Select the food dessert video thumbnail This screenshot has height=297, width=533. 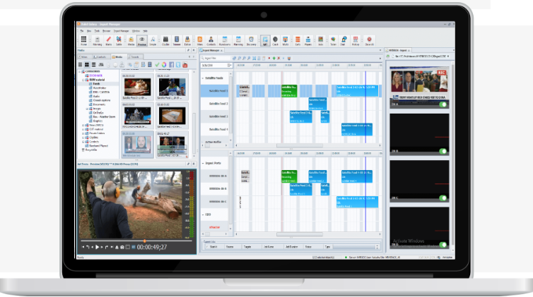tap(137, 87)
